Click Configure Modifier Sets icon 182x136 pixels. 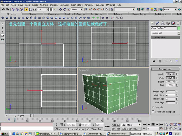(x=177, y=61)
